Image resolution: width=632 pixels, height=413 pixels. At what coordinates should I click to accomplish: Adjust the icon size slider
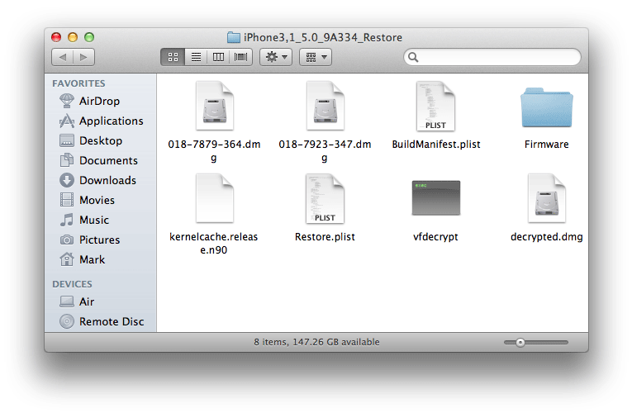520,342
